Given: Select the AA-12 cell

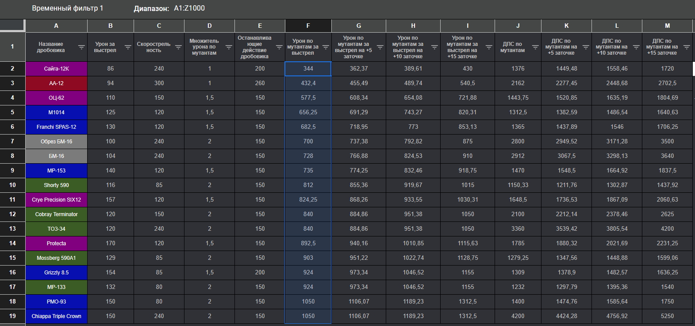Looking at the screenshot, I should pyautogui.click(x=56, y=83).
